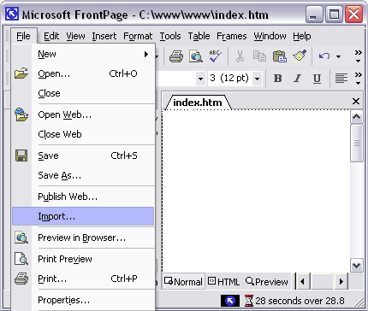Select Properties... menu entry
Viewport: 368px width, 311px height.
point(83,300)
